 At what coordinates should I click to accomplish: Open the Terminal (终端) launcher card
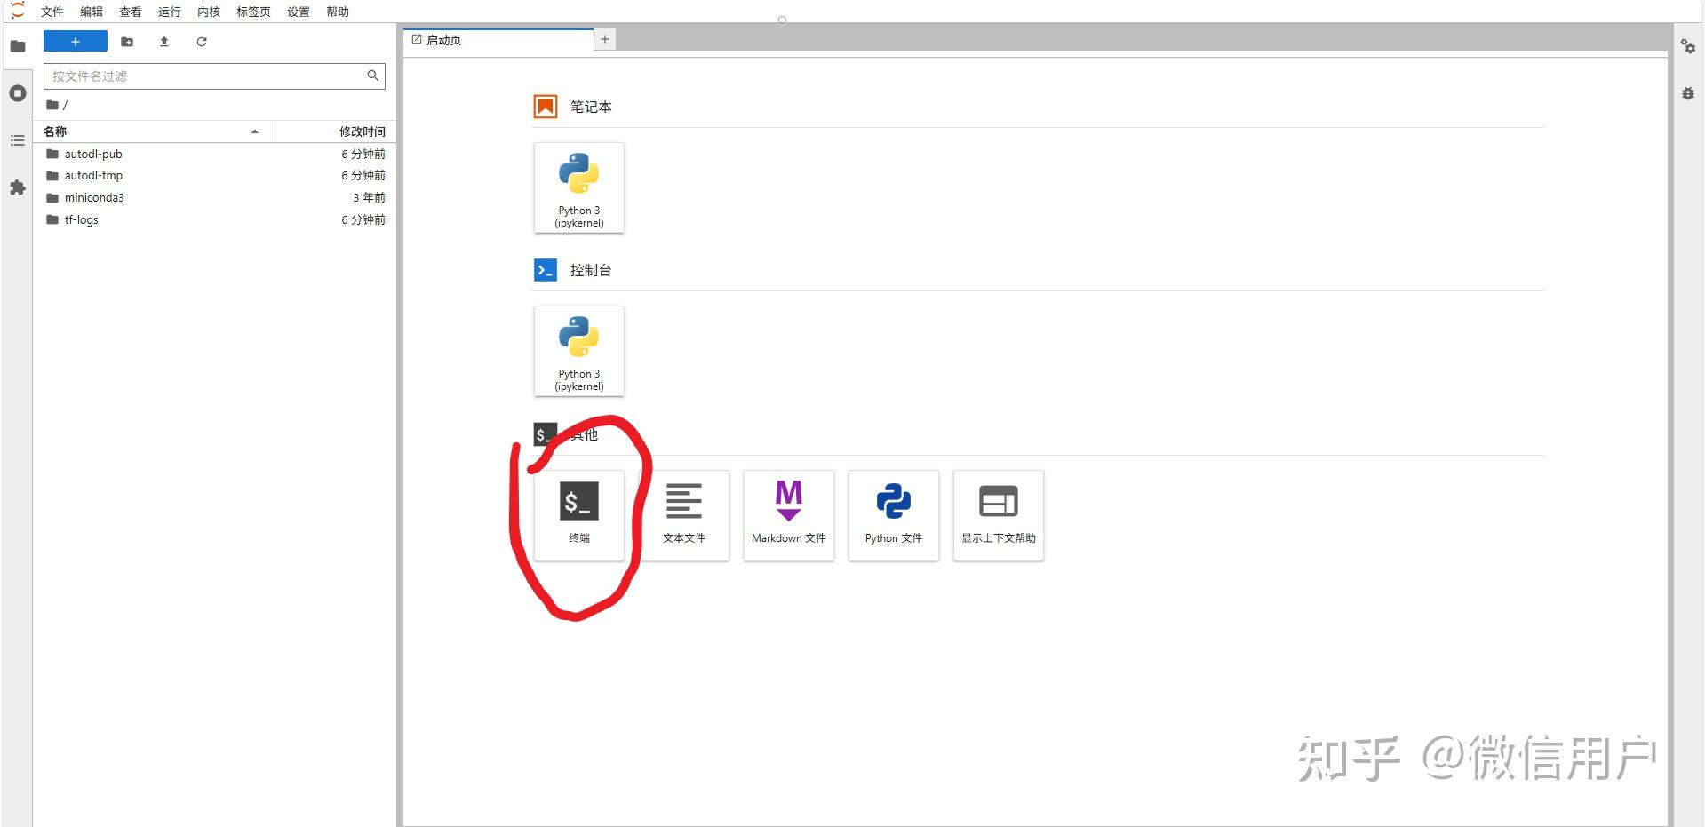pos(579,515)
